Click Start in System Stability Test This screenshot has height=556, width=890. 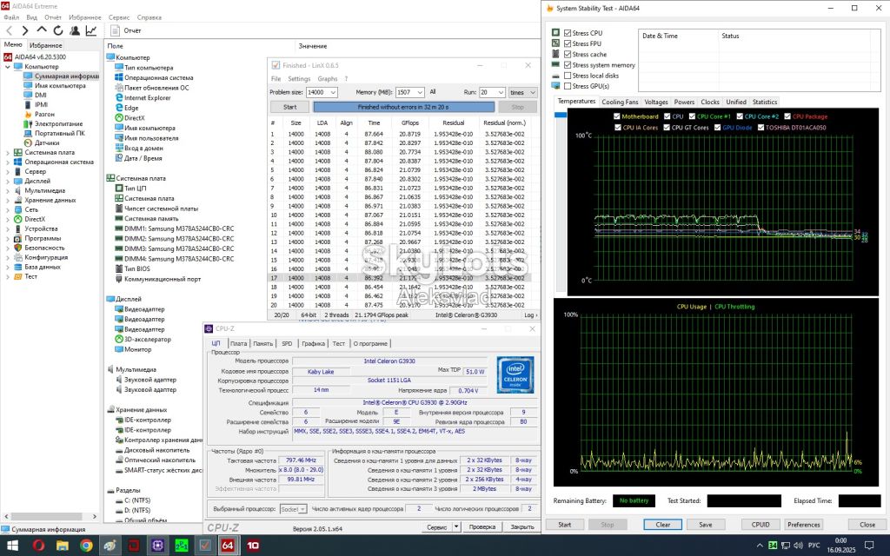pos(564,525)
